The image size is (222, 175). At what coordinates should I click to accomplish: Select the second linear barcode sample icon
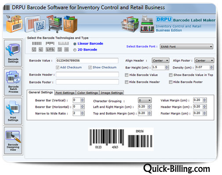[50, 44]
